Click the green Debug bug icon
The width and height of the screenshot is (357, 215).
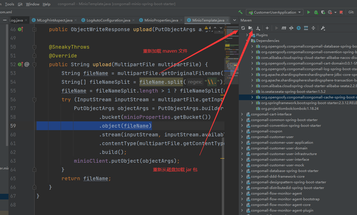(316, 12)
